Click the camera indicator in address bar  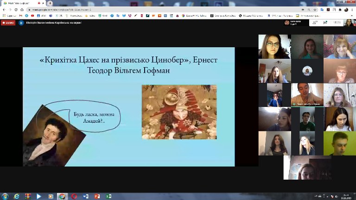pyautogui.click(x=303, y=10)
